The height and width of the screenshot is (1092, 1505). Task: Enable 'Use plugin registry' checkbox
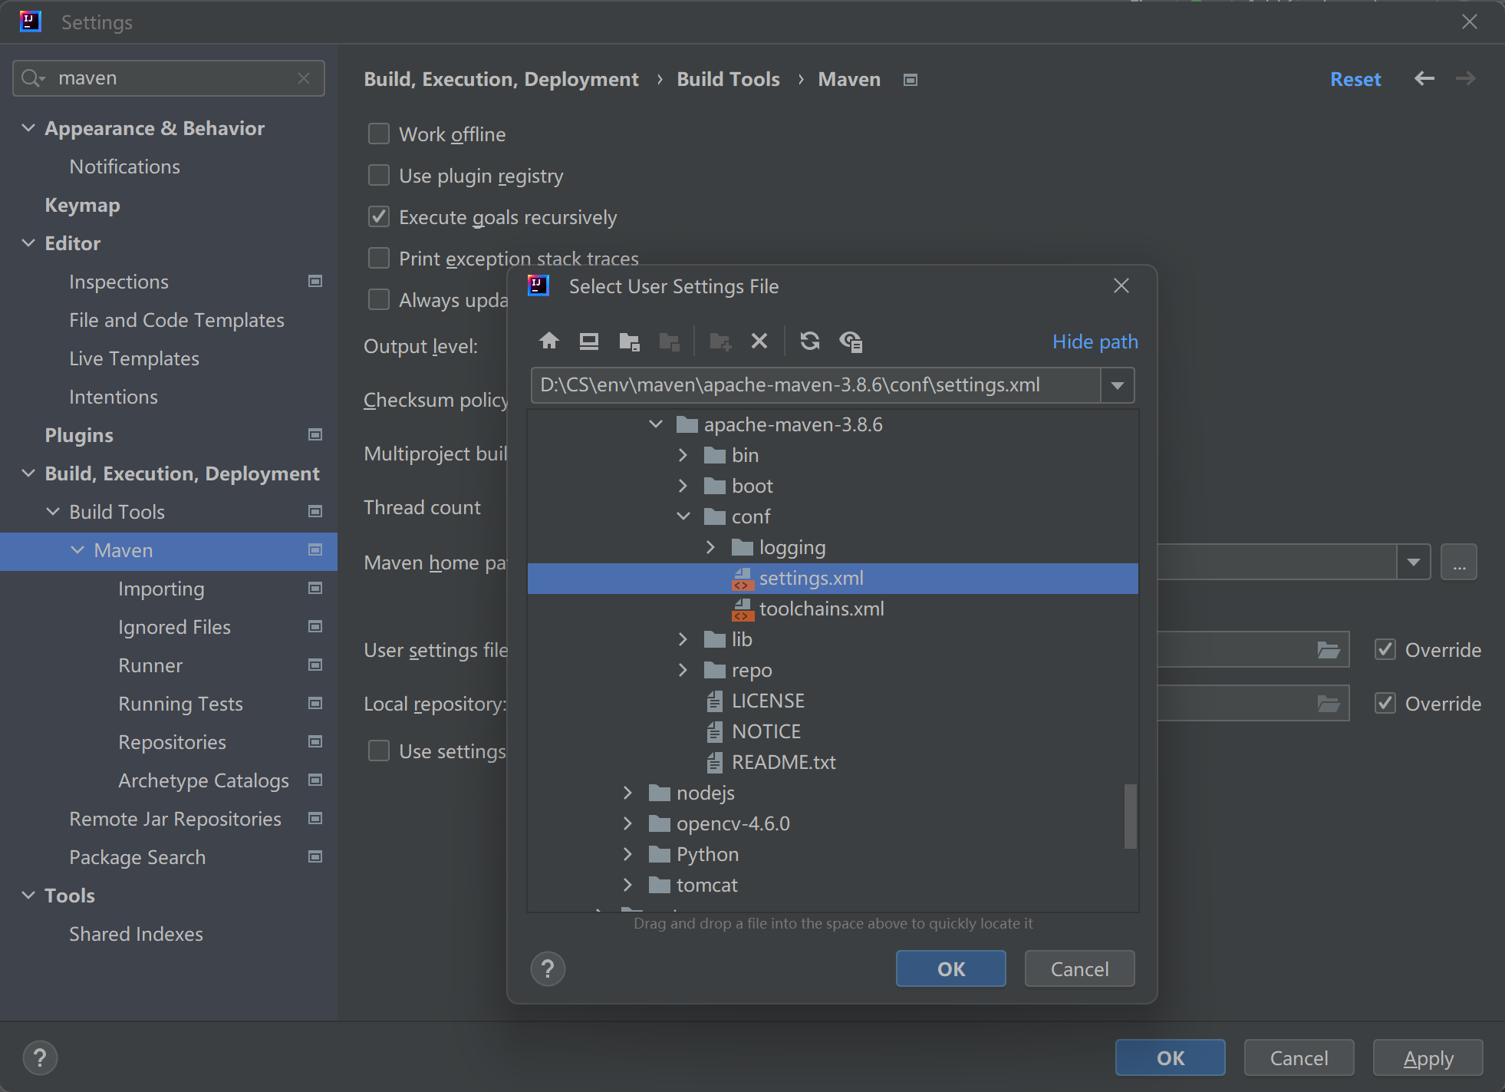click(380, 176)
